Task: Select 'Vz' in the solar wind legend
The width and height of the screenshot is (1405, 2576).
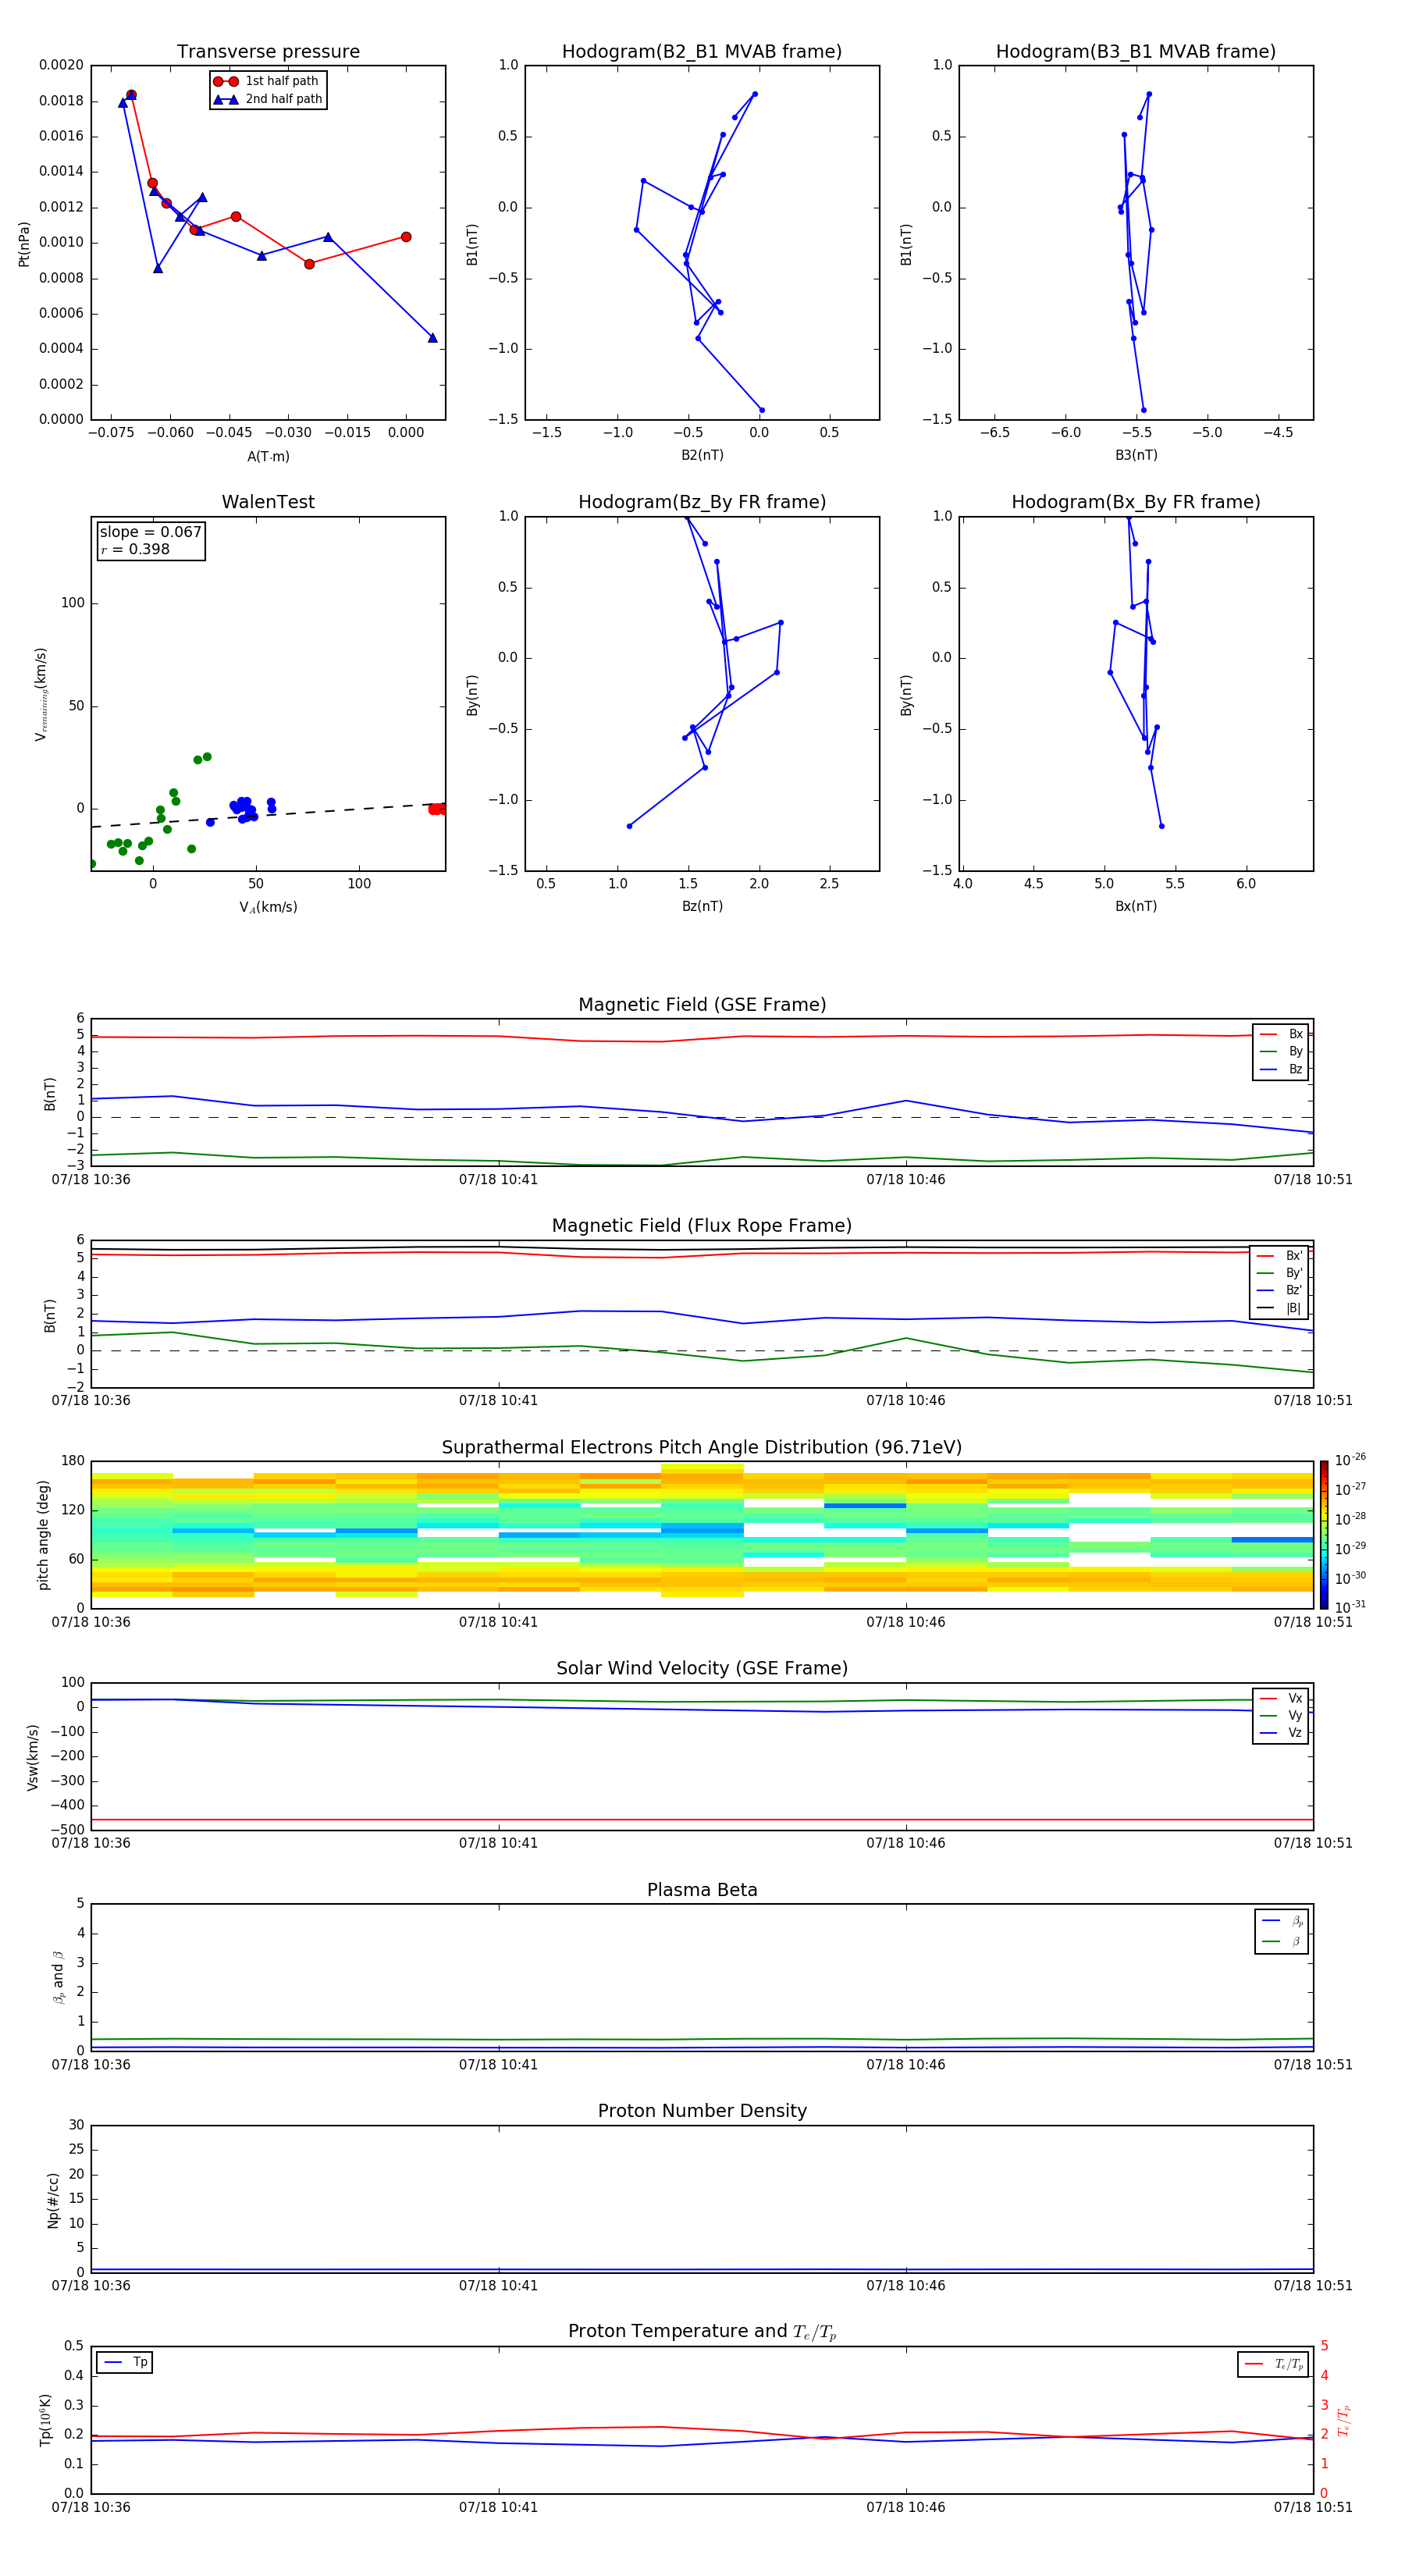Action: click(1281, 1733)
